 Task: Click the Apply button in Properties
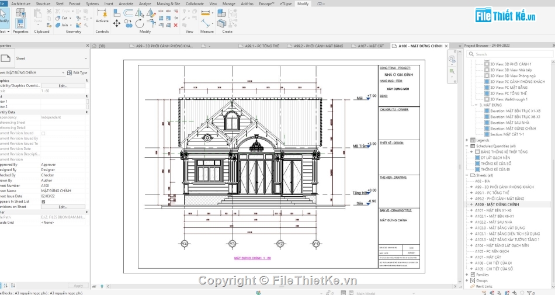coord(78,286)
